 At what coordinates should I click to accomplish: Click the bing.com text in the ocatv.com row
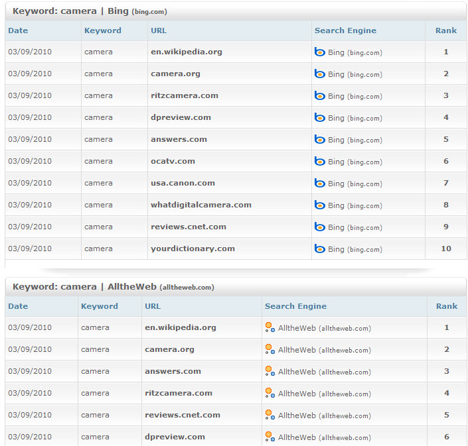pyautogui.click(x=364, y=162)
